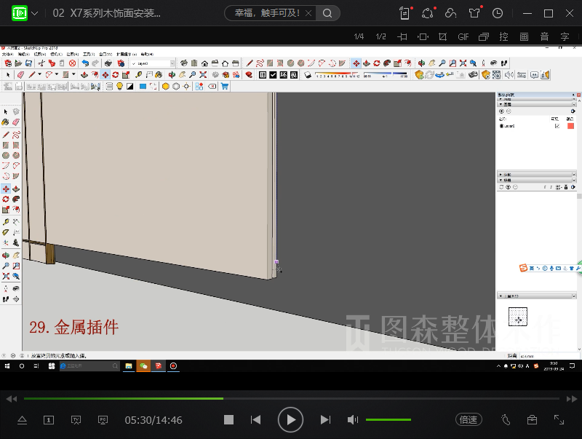Click the video search magnifier icon
Image resolution: width=582 pixels, height=439 pixels.
(327, 13)
